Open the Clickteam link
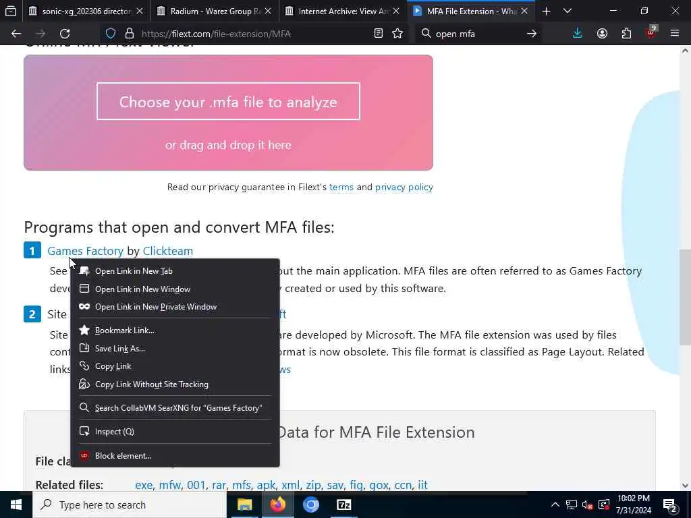 pyautogui.click(x=168, y=251)
